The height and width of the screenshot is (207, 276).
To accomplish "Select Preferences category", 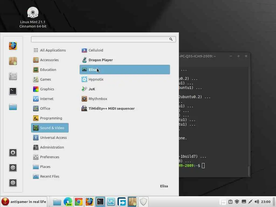I will tap(50, 157).
